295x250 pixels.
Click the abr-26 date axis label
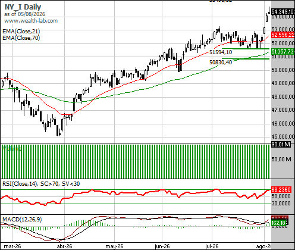point(65,246)
